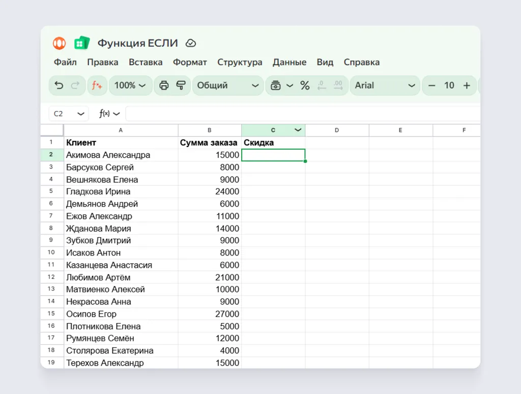Click the green spreadsheet app icon
This screenshot has height=394, width=521.
pos(82,43)
